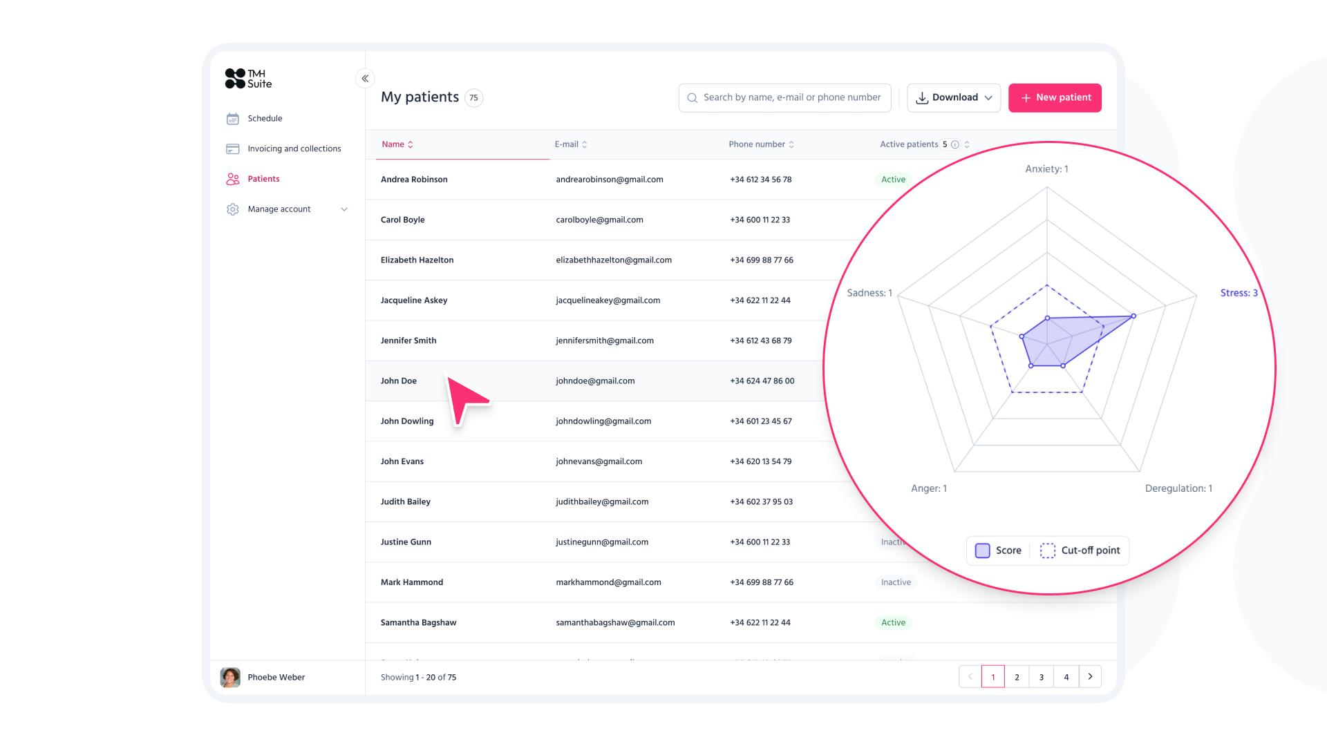Select the Schedule calendar icon
The width and height of the screenshot is (1327, 746).
click(233, 118)
